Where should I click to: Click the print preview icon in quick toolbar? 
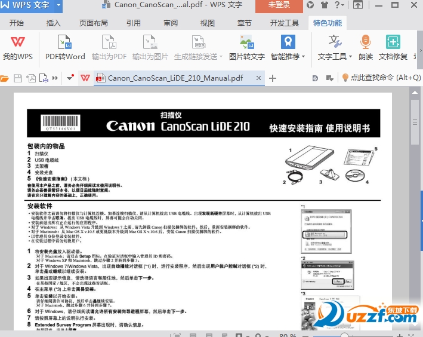[44, 78]
